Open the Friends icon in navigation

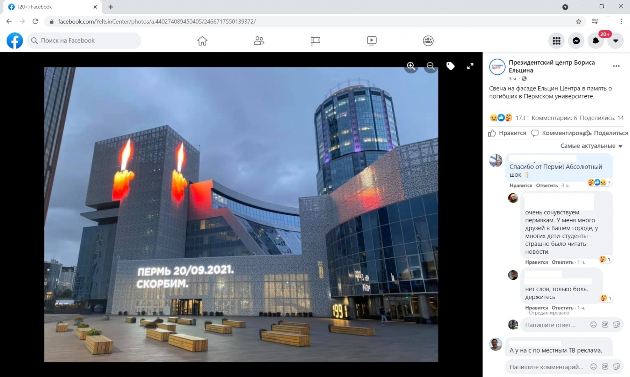pyautogui.click(x=259, y=41)
